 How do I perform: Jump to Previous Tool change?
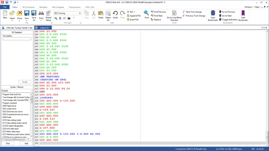click(x=194, y=16)
